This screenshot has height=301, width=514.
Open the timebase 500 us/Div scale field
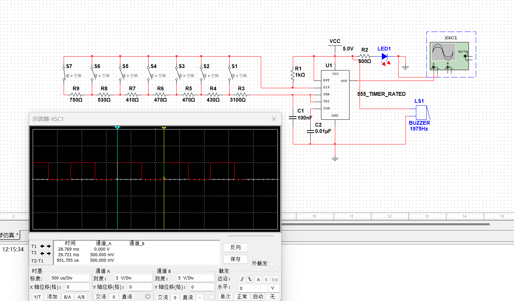tap(70, 278)
